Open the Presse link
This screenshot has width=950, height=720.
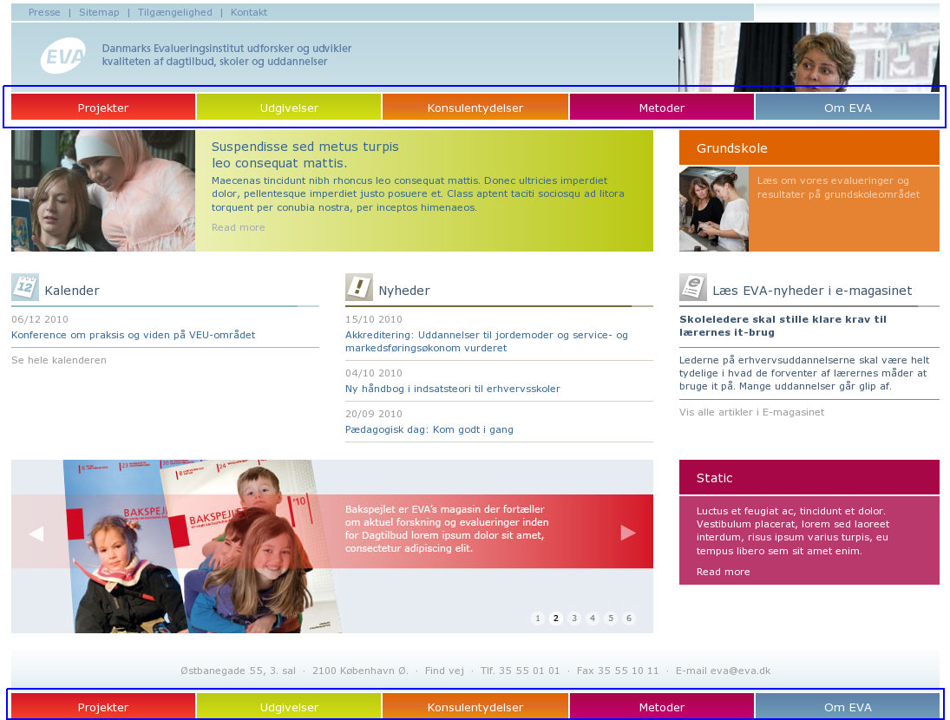[44, 12]
